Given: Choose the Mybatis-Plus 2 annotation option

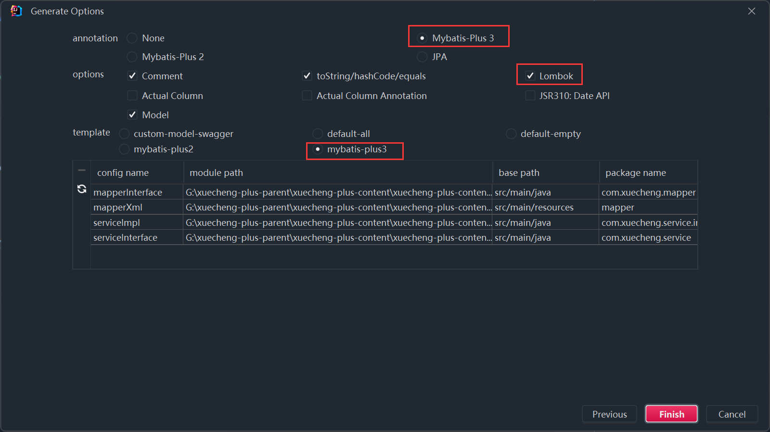Looking at the screenshot, I should [x=132, y=57].
